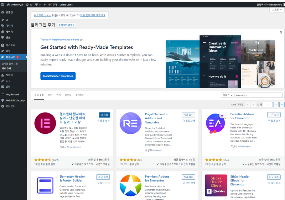Image resolution: width=285 pixels, height=200 pixels.
Task: Switch to the Search Results tab
Action: coord(39,95)
